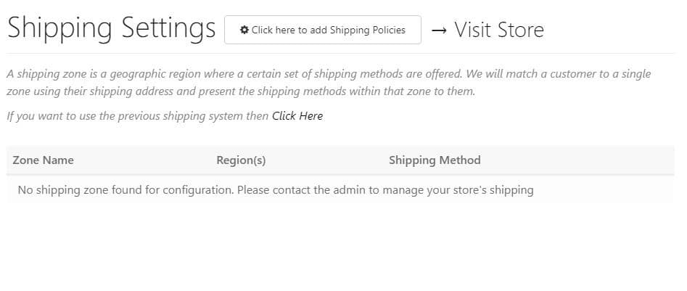The image size is (687, 291).
Task: Select the Zone Name column header
Action: point(43,160)
